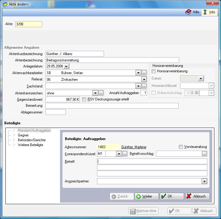The width and height of the screenshot is (221, 219).
Task: Toggle the Vorsteuerabzug checkbox
Action: (181, 147)
